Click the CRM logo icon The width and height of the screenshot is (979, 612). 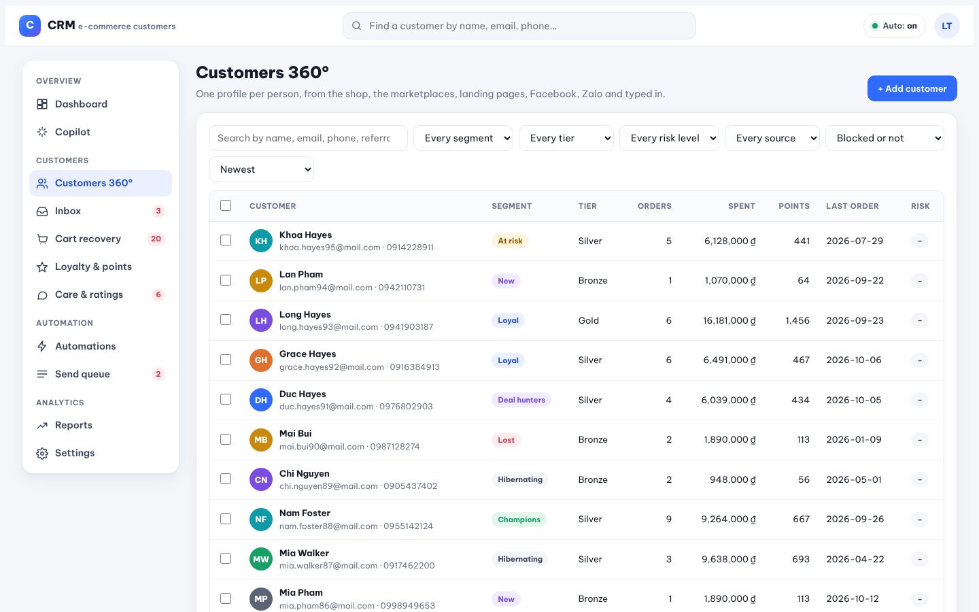30,26
